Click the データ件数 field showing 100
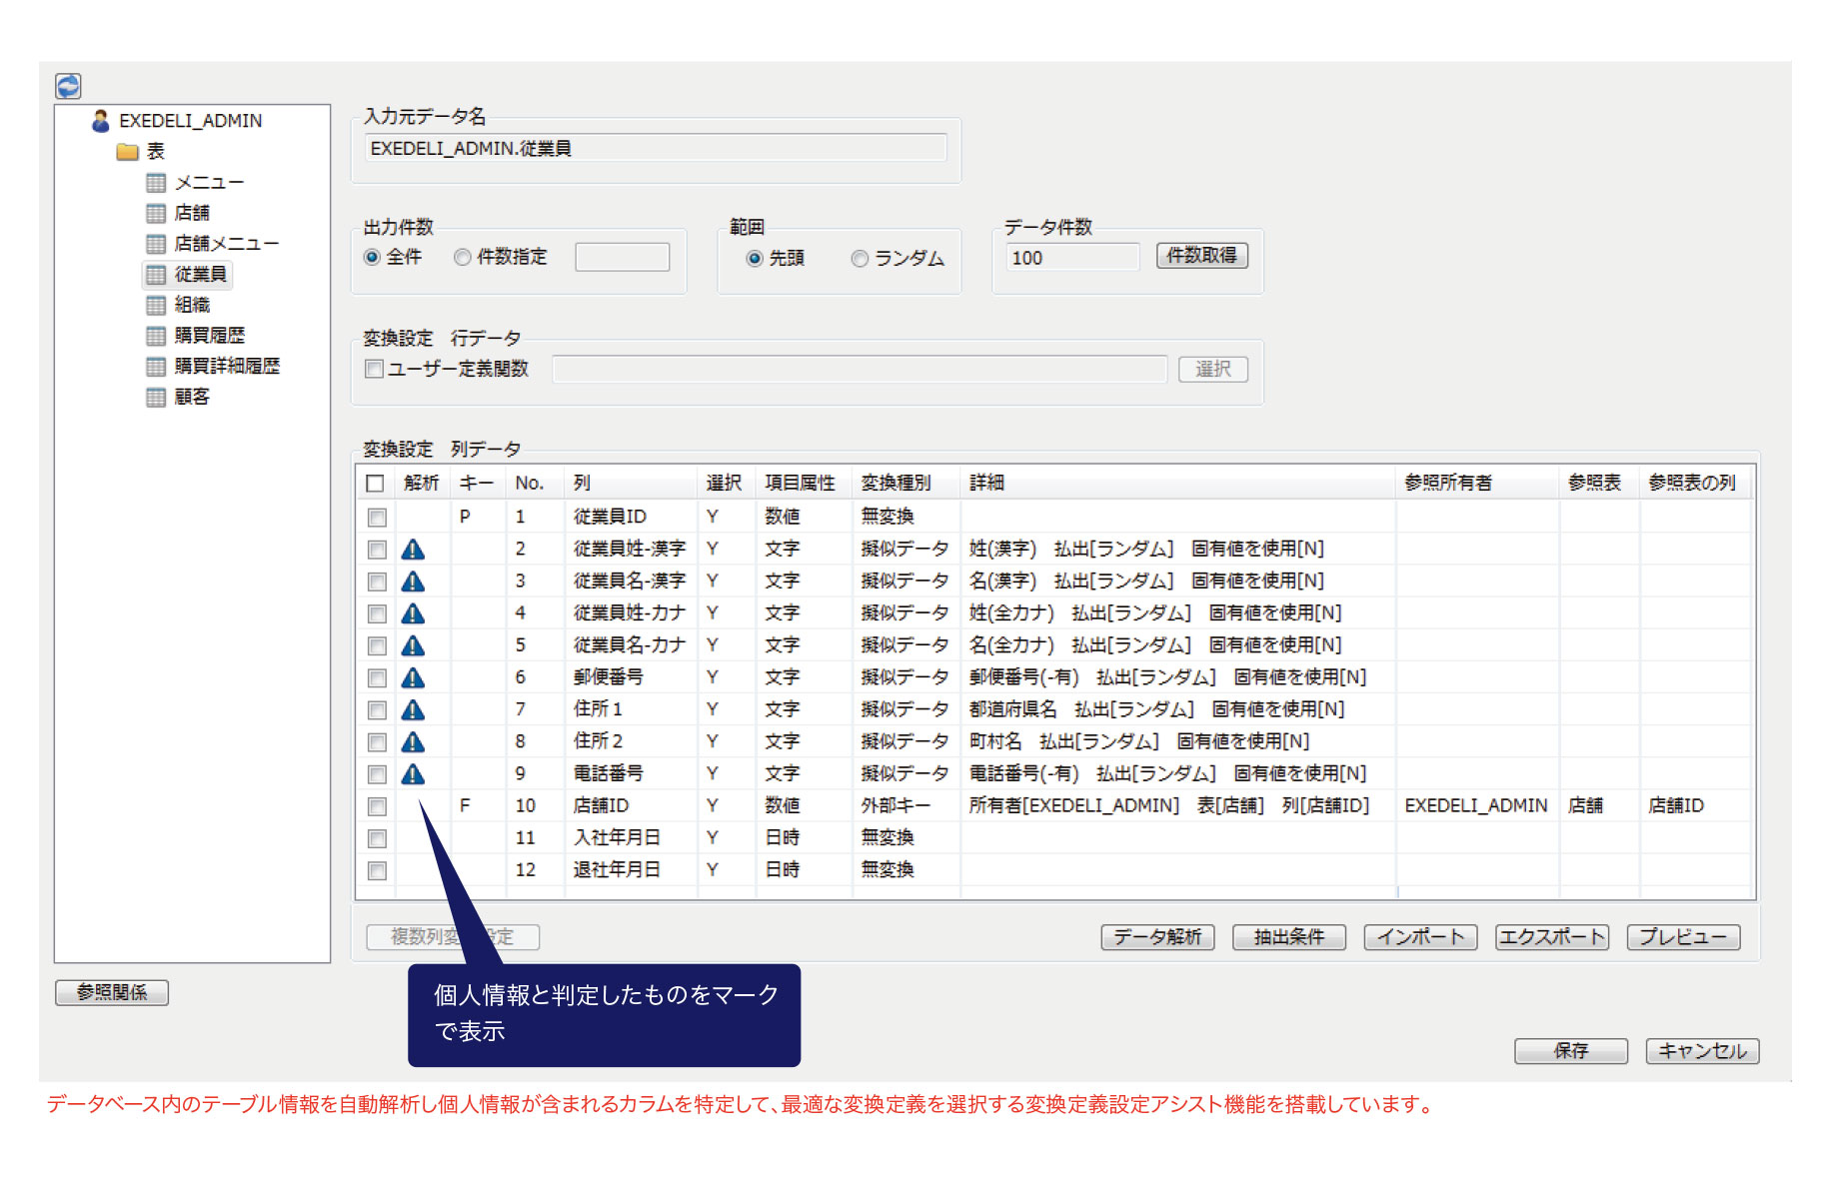Viewport: 1832px width, 1198px height. [1072, 258]
